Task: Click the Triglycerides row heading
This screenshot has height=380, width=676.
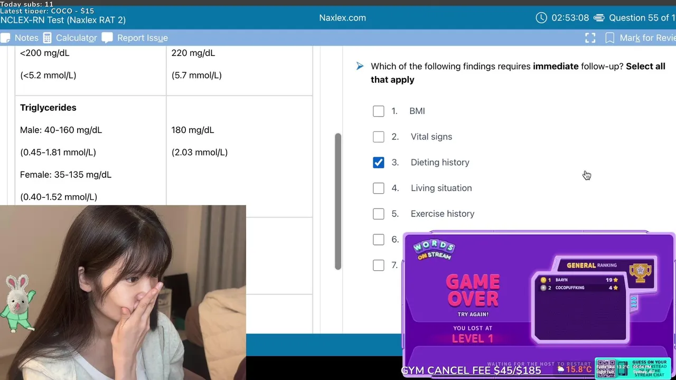Action: coord(48,108)
